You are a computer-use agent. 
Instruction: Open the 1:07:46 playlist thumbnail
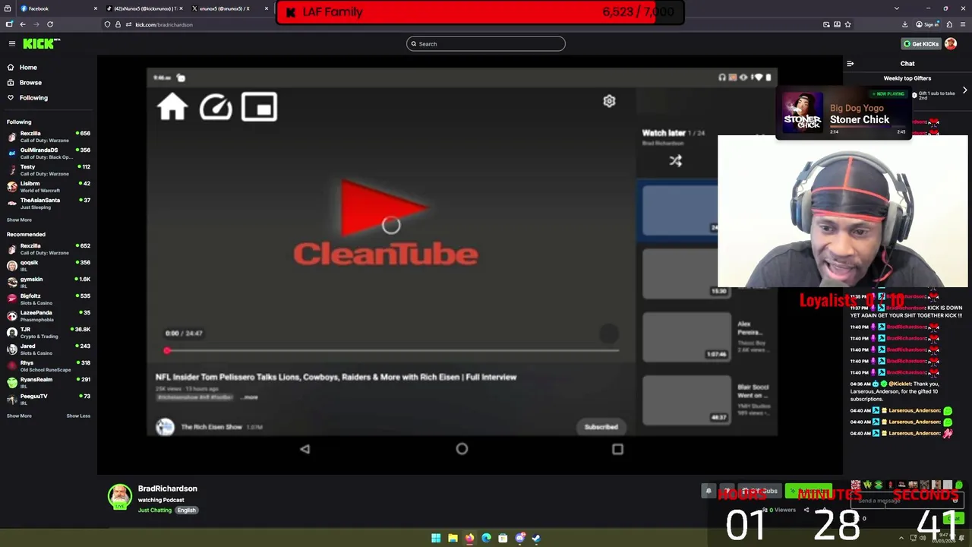coord(686,337)
